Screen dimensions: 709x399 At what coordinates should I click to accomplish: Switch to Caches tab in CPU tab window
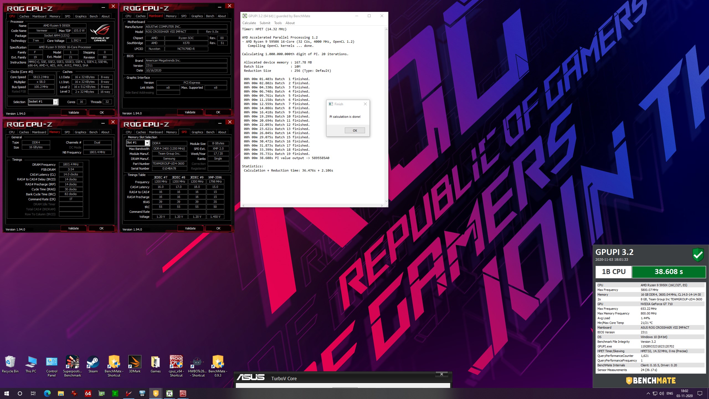24,16
